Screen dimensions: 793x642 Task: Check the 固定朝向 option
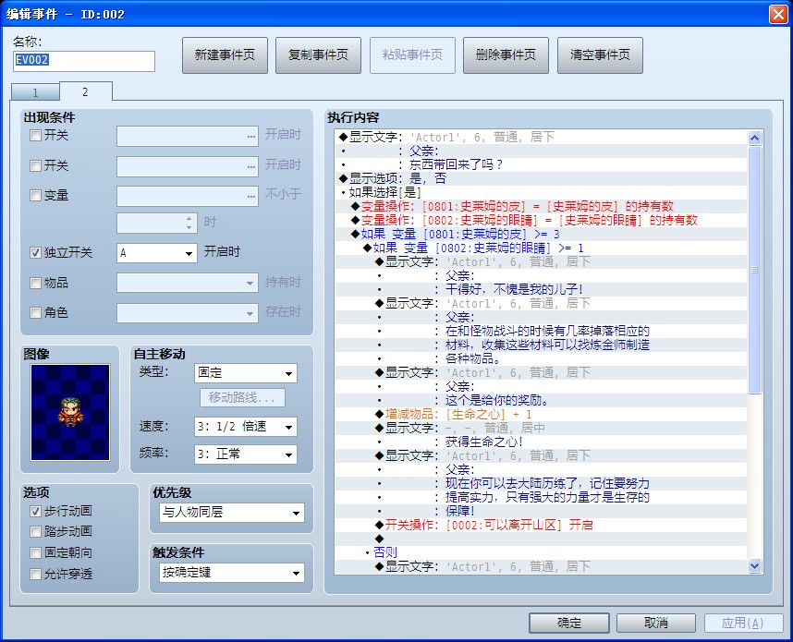pyautogui.click(x=35, y=553)
